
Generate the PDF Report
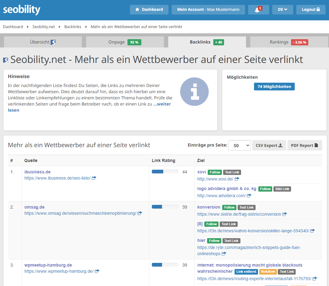point(304,145)
